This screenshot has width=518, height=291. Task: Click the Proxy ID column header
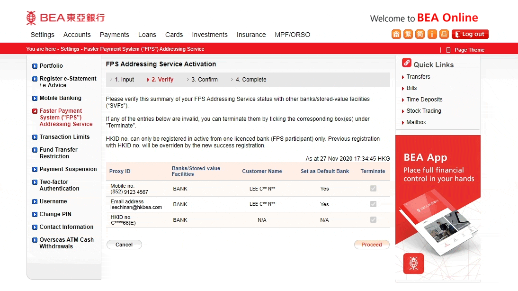point(120,171)
